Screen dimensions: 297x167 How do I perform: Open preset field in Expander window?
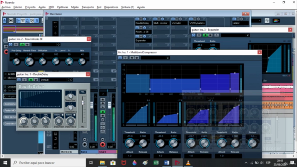point(233,35)
